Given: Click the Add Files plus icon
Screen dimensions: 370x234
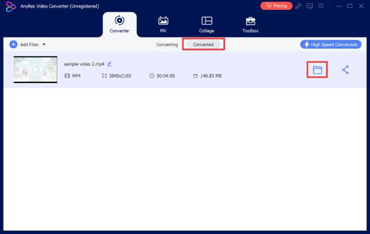Looking at the screenshot, I should click(x=13, y=44).
